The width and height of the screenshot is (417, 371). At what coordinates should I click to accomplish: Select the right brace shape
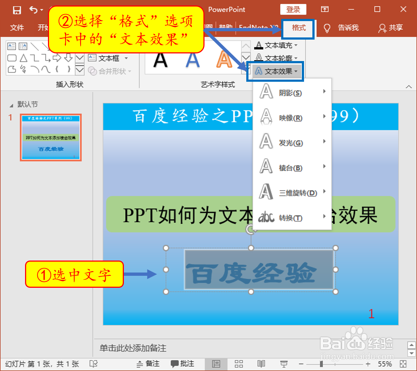(x=69, y=69)
